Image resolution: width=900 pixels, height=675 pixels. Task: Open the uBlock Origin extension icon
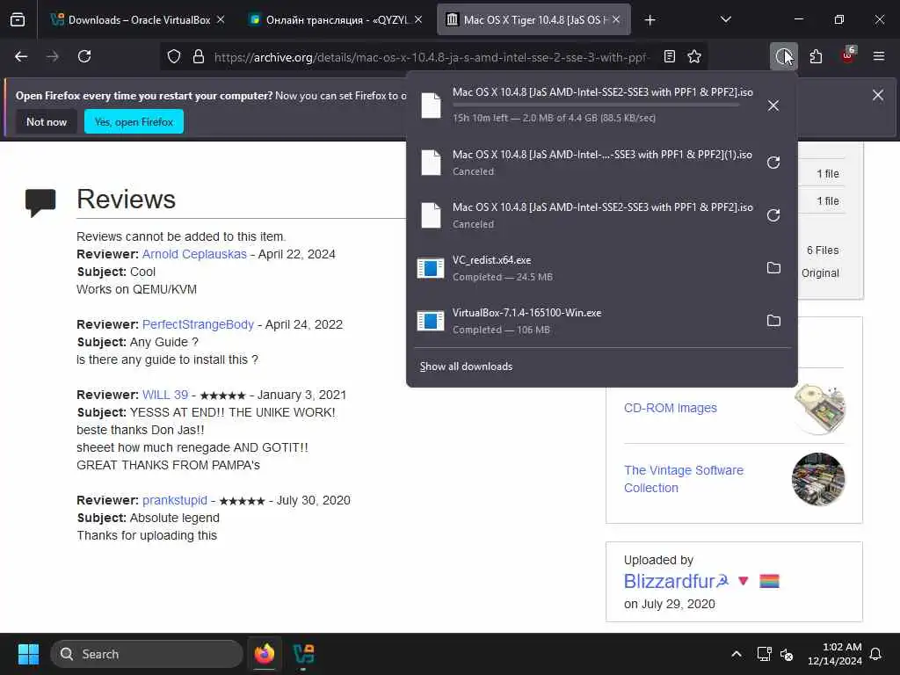click(848, 55)
